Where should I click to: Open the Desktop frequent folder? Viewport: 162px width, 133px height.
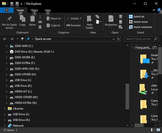pos(149,59)
